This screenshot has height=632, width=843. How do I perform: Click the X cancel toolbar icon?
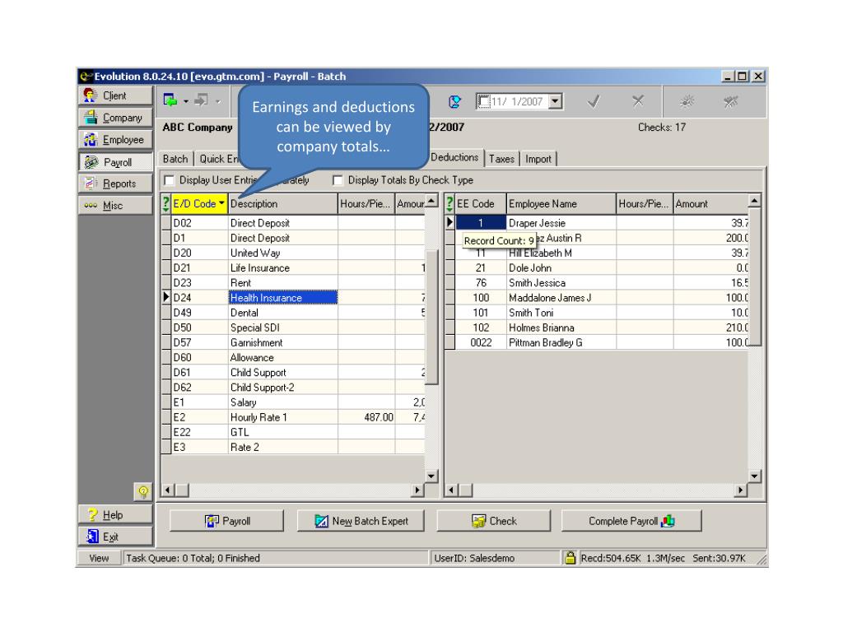tap(638, 101)
